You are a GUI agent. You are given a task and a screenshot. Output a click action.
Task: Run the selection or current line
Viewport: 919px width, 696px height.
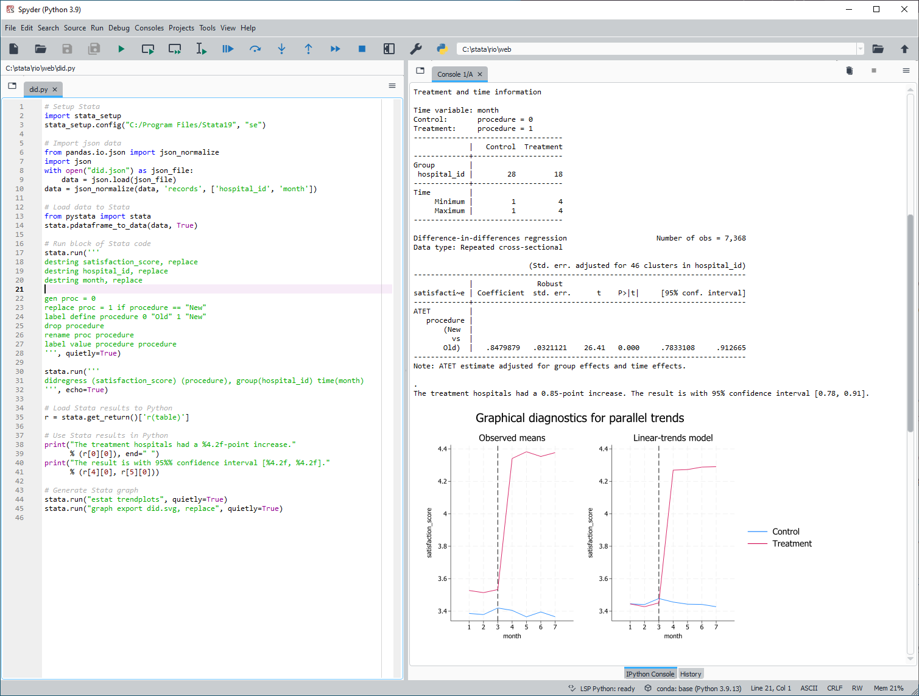(x=202, y=49)
